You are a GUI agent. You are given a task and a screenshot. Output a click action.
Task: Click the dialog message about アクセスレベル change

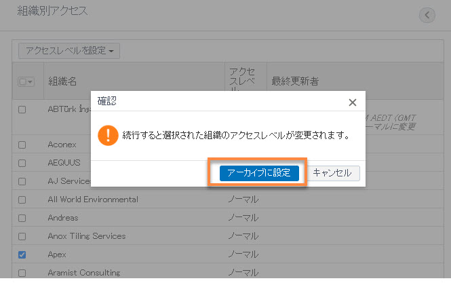236,135
